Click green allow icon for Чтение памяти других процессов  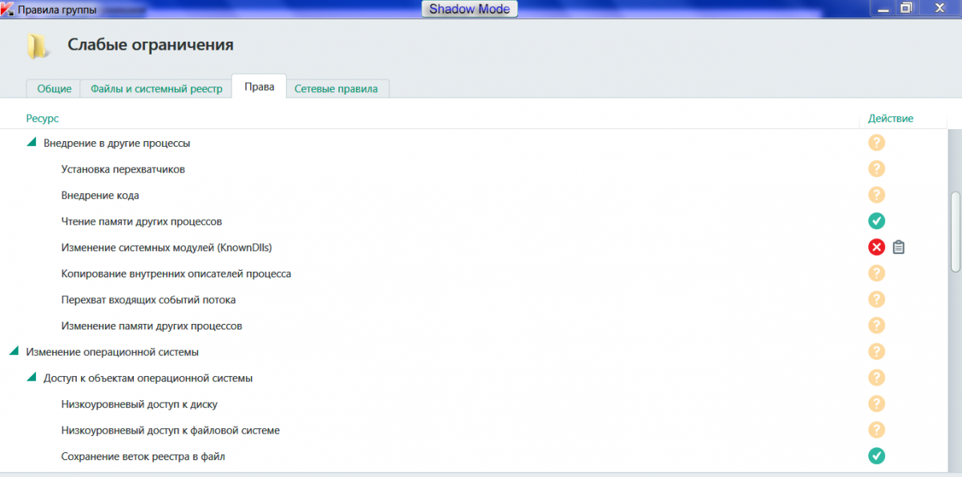[876, 221]
